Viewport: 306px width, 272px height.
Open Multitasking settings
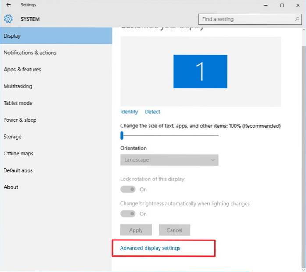(x=18, y=86)
